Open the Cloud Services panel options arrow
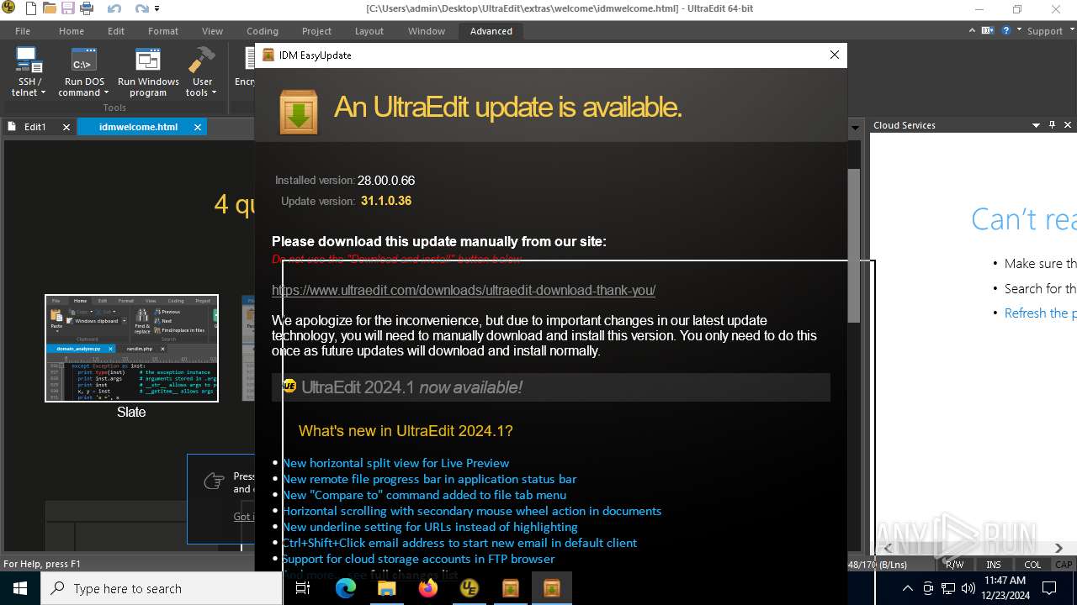The width and height of the screenshot is (1077, 605). pyautogui.click(x=1036, y=125)
